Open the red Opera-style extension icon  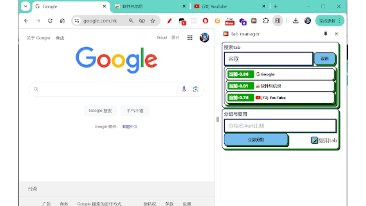click(205, 21)
